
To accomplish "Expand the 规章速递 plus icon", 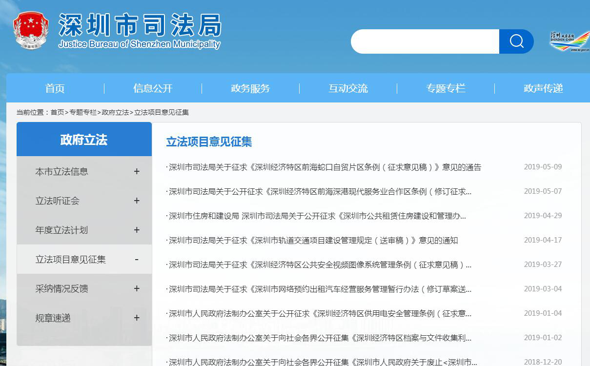I will click(x=137, y=318).
